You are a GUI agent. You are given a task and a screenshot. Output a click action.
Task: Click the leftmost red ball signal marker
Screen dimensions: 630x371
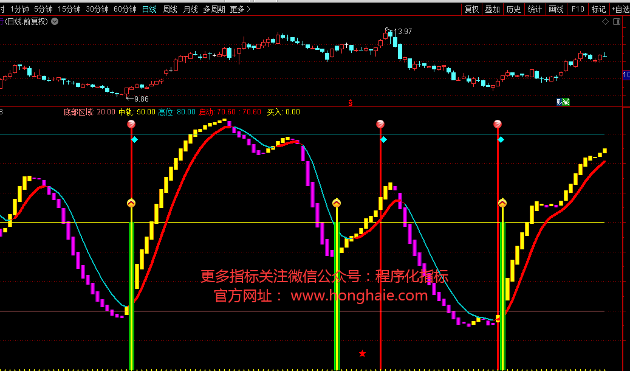point(131,124)
